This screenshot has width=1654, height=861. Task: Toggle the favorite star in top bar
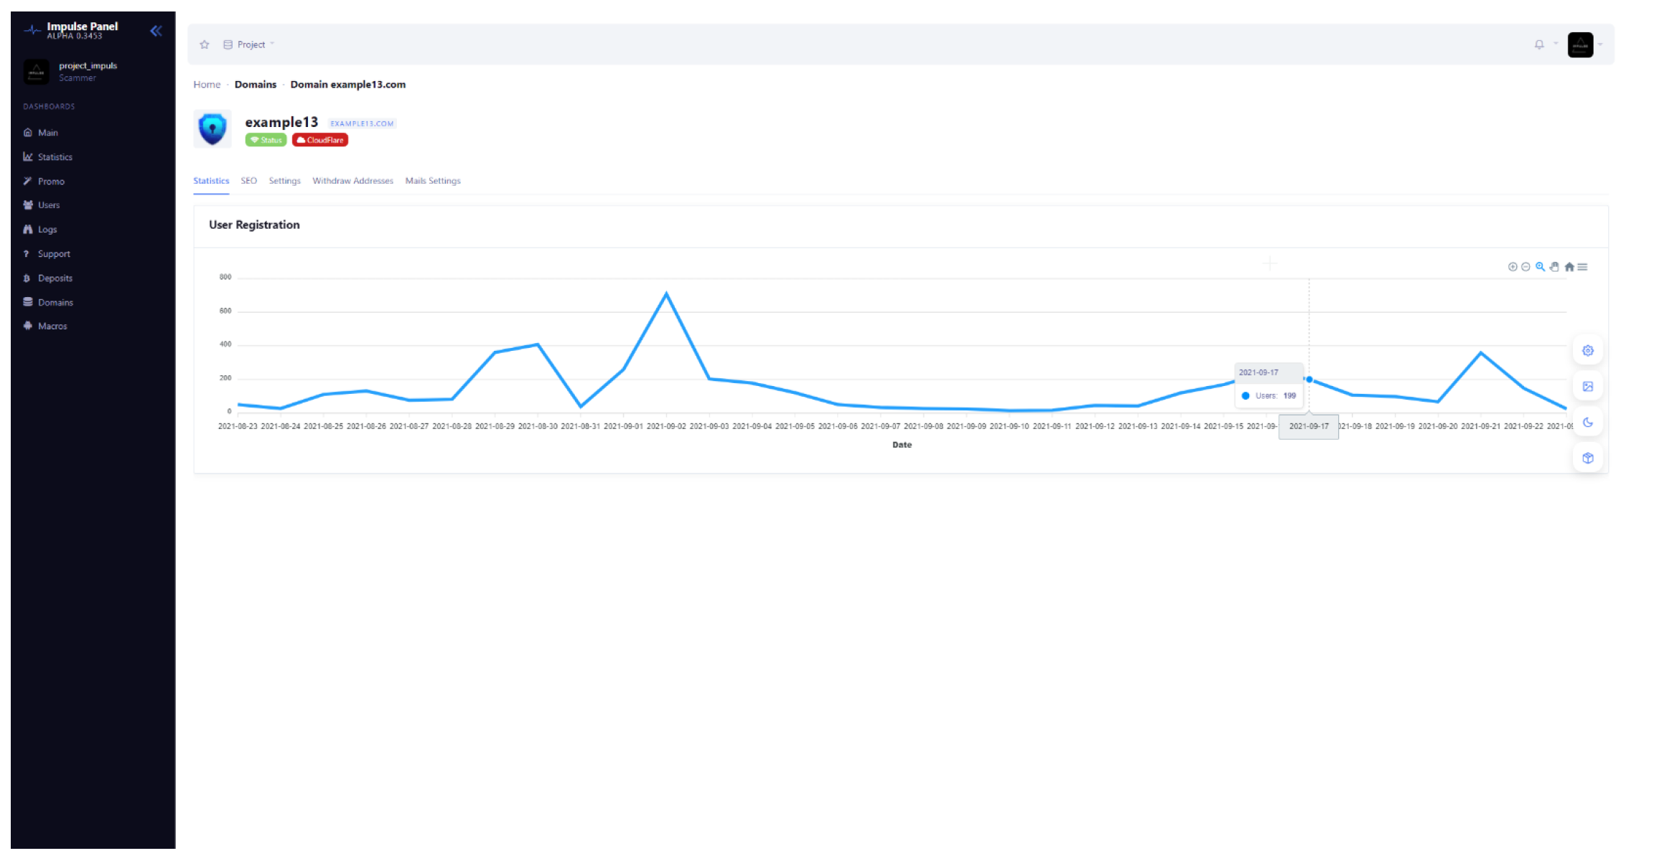[205, 44]
